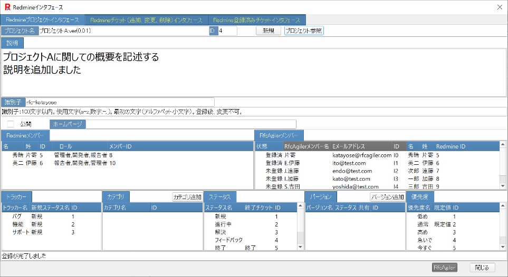Select RfcAgiler member katayose@rfcagiler.com row

coord(377,155)
